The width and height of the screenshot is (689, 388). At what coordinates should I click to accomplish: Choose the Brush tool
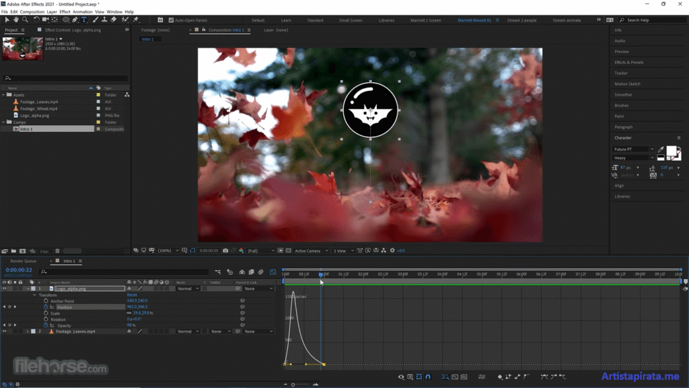click(x=94, y=20)
